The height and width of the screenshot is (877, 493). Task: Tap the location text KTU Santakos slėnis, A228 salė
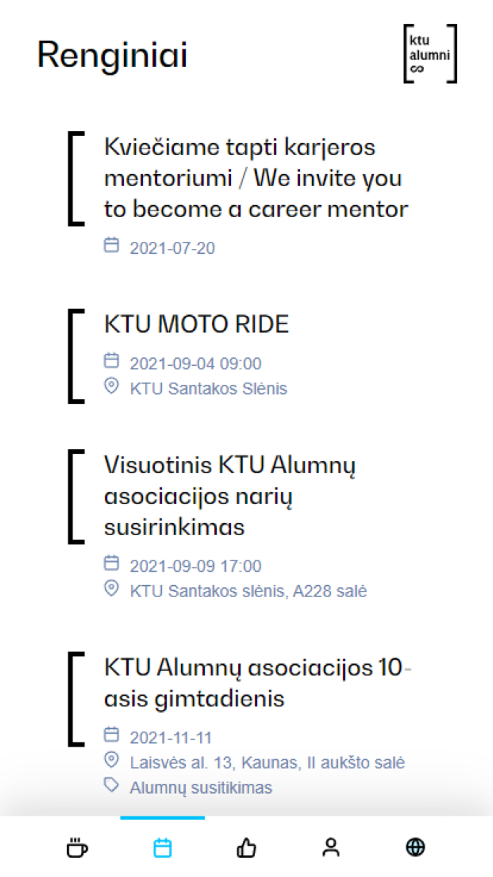(248, 591)
